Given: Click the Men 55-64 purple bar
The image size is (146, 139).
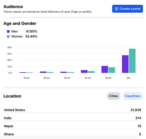Looking at the screenshot, I should (x=105, y=69).
